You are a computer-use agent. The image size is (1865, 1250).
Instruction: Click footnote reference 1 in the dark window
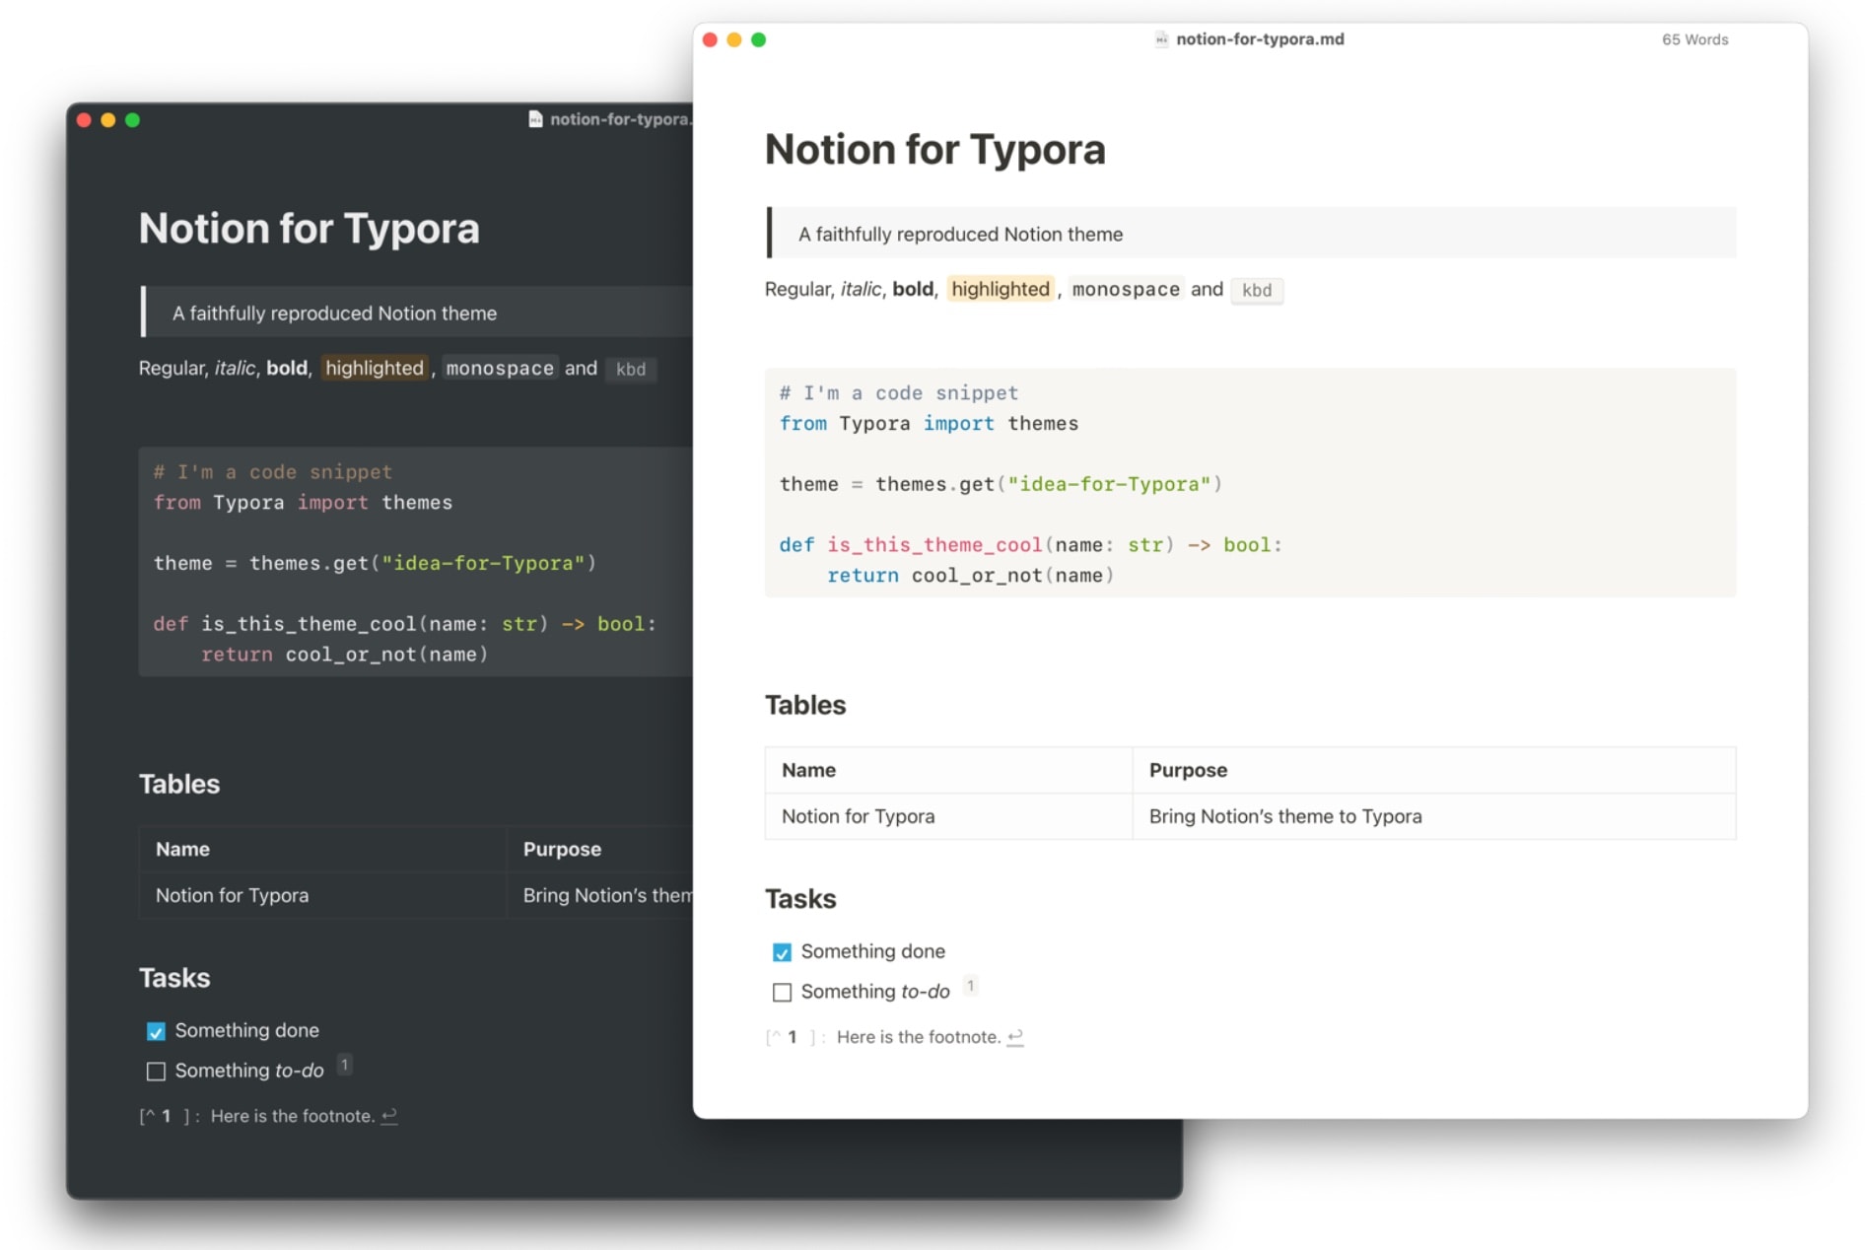(x=344, y=1065)
